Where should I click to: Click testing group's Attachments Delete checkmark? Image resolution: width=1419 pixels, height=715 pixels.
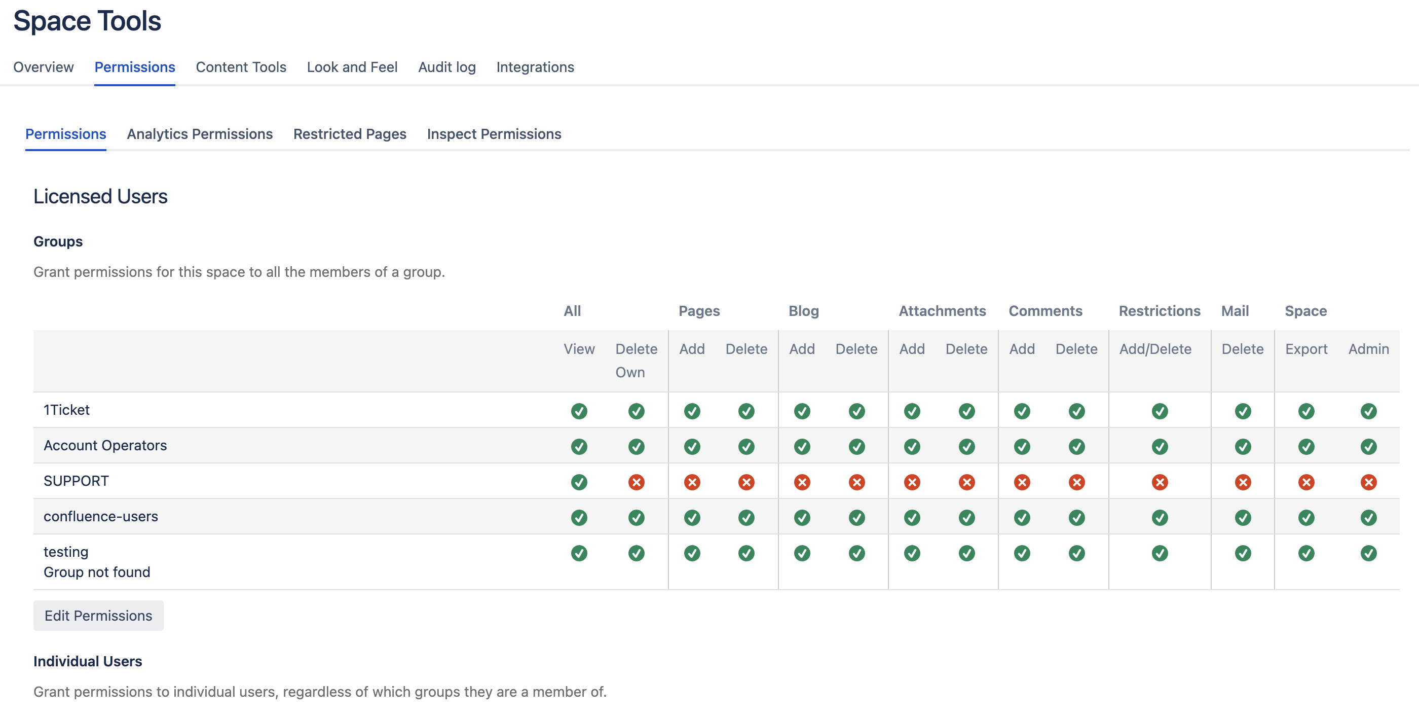coord(967,553)
